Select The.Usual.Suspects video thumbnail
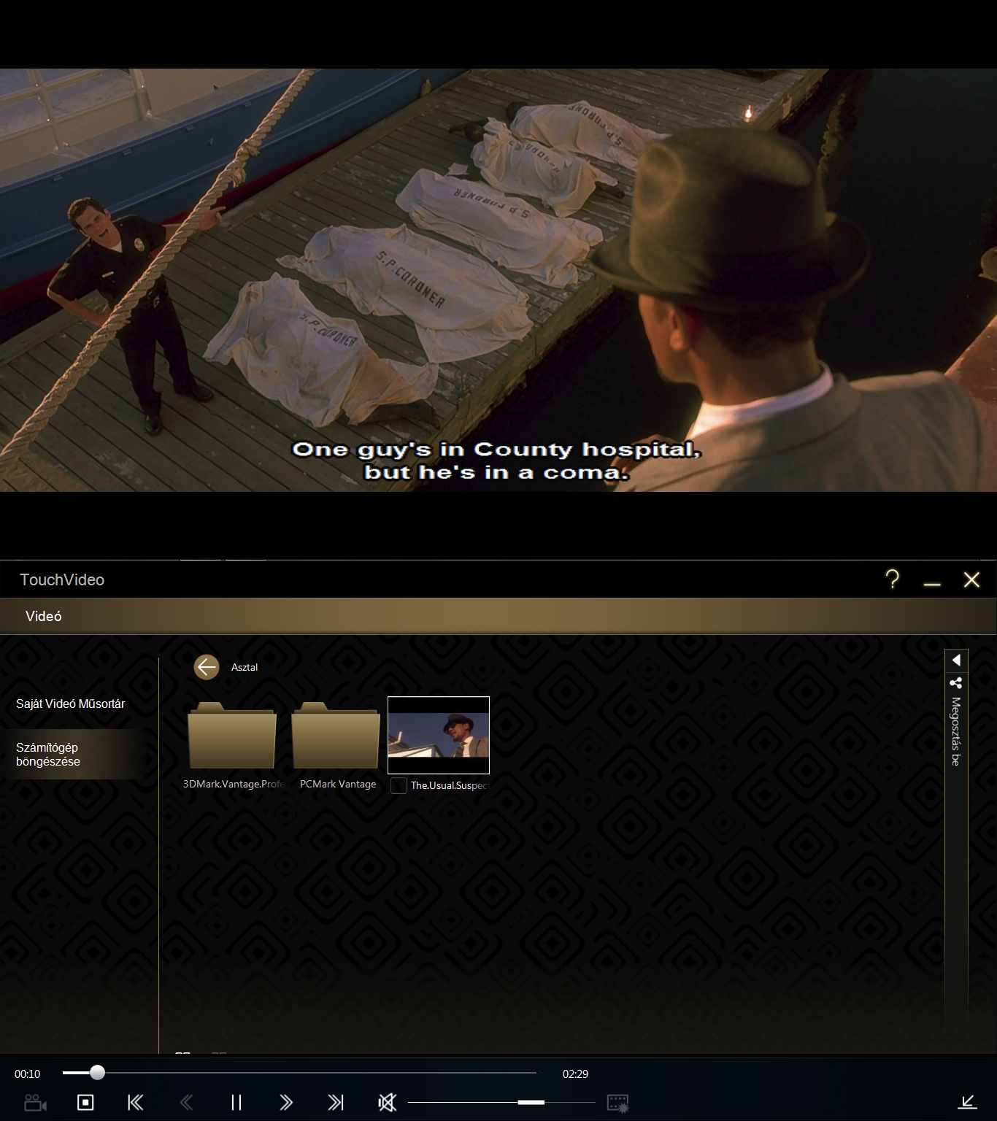997x1121 pixels. [x=439, y=735]
